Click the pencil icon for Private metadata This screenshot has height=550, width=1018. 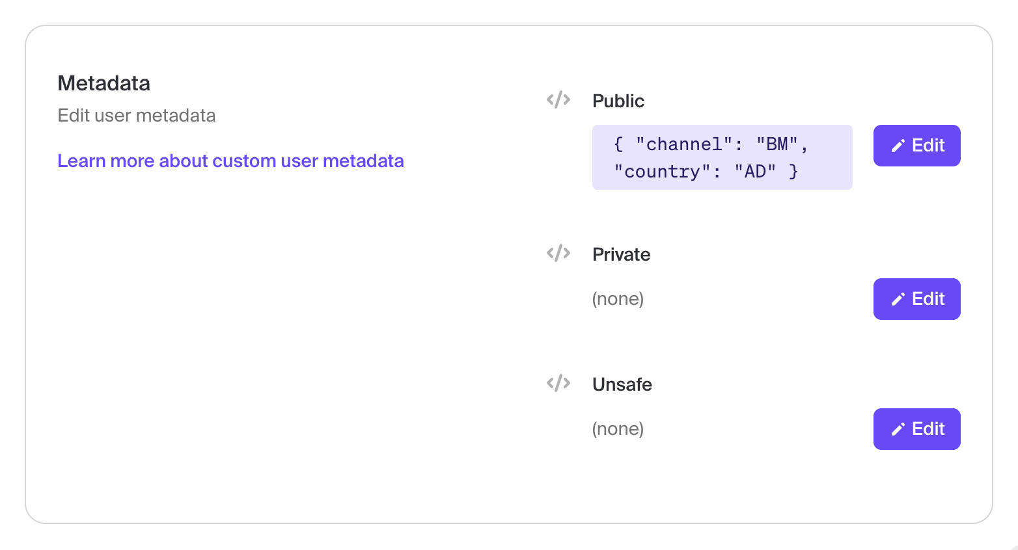point(898,299)
